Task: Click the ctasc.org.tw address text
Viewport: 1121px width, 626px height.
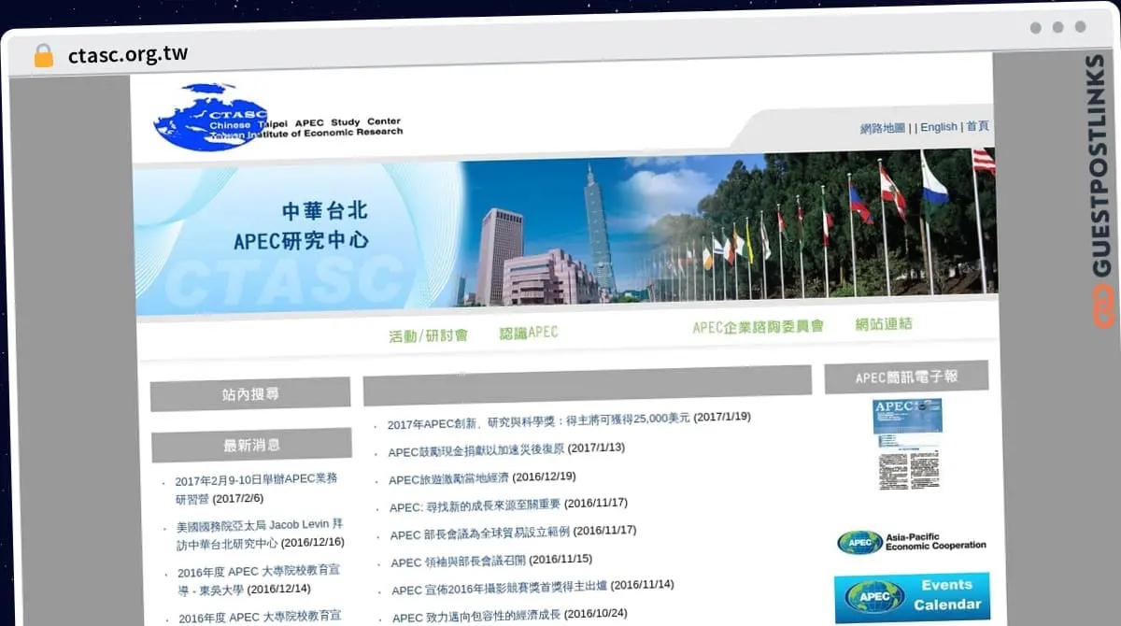Action: [x=128, y=54]
